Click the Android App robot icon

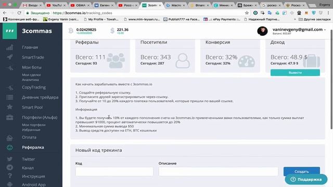tap(9, 184)
